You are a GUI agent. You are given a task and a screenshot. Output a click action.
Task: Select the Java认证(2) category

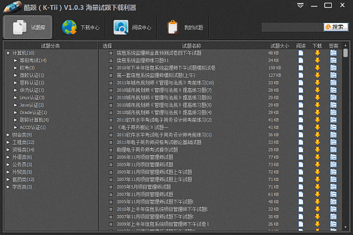pyautogui.click(x=33, y=105)
